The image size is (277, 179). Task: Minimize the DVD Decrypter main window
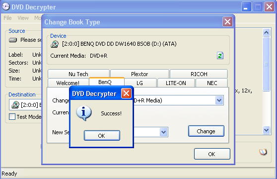tap(246, 7)
